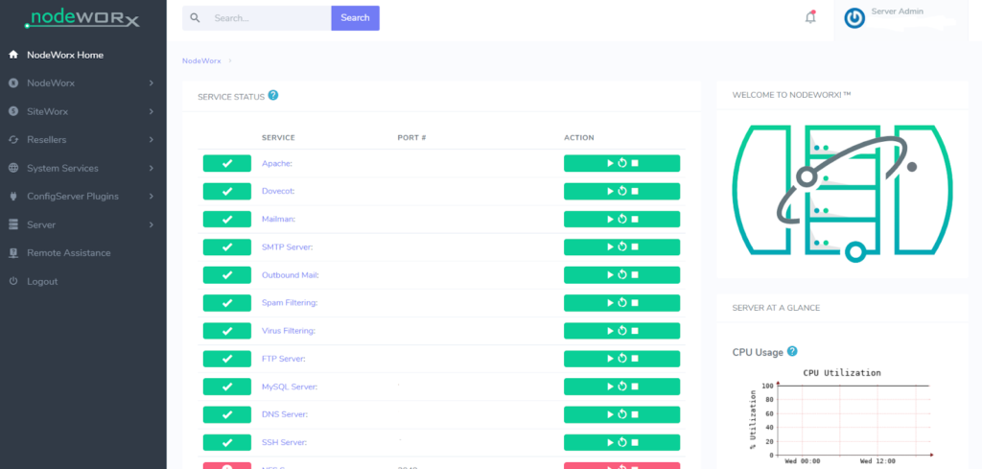Focus the Search input field
This screenshot has width=982, height=469.
pos(269,18)
